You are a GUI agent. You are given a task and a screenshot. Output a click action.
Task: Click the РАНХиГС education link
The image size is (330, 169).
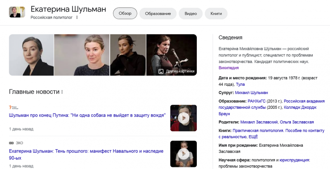coord(257,101)
